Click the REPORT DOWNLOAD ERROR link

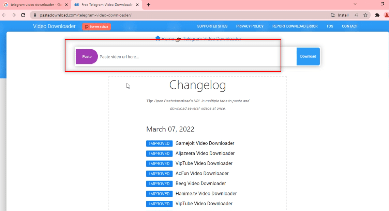[x=295, y=26]
